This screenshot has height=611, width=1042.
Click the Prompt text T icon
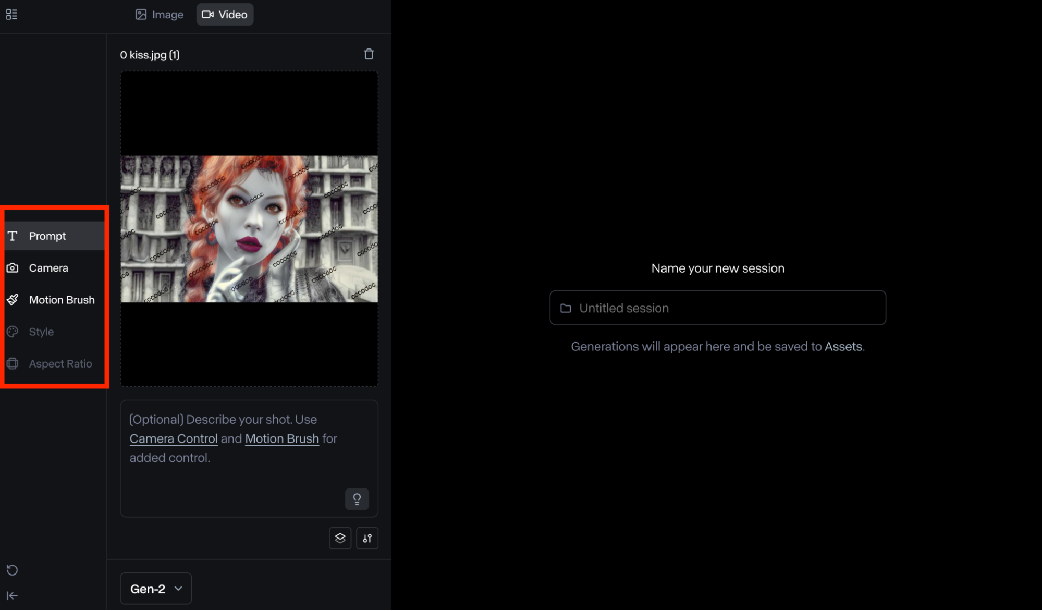[13, 236]
